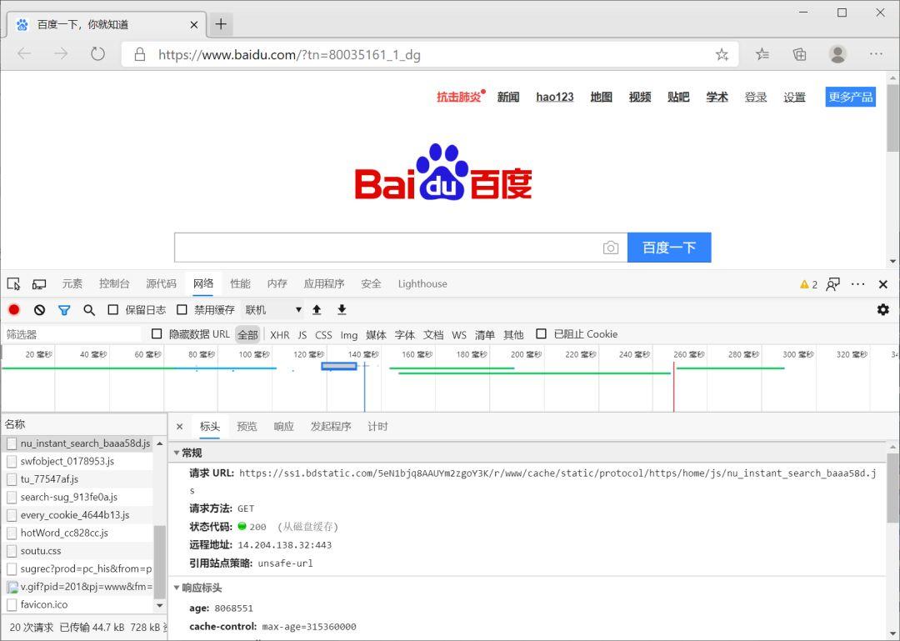Open the 联机 throttling dropdown

click(272, 309)
